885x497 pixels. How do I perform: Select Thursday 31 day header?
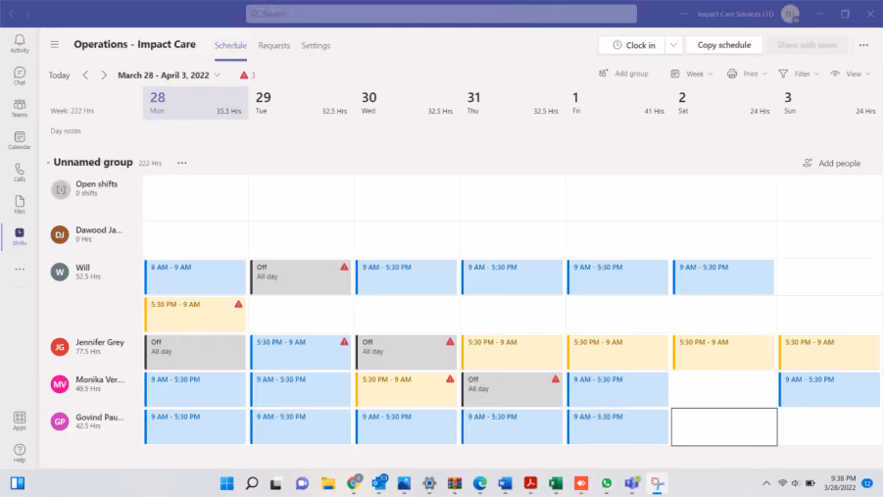(513, 103)
